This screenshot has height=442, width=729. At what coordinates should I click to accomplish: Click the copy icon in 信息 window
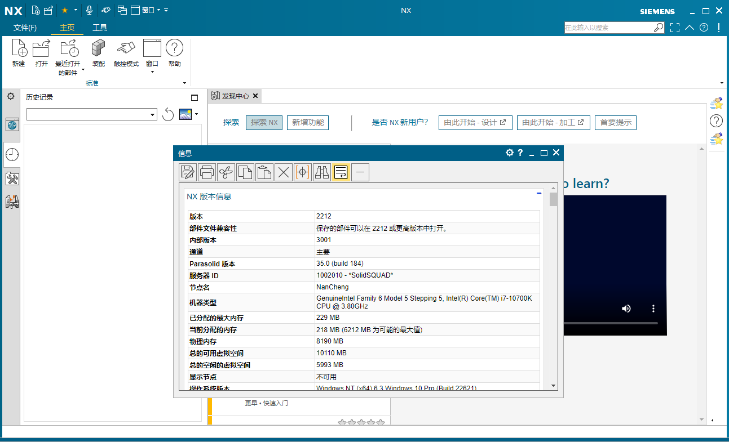click(245, 172)
